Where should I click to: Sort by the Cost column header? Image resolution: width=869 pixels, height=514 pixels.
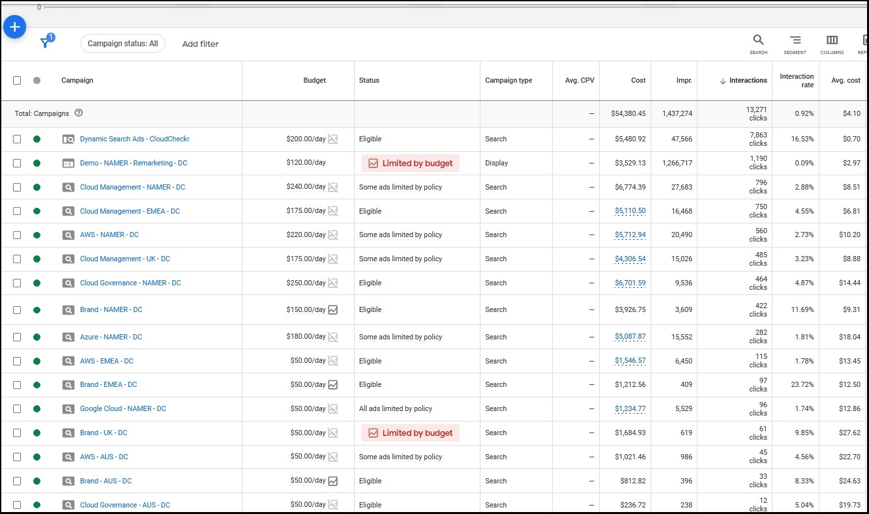[638, 81]
